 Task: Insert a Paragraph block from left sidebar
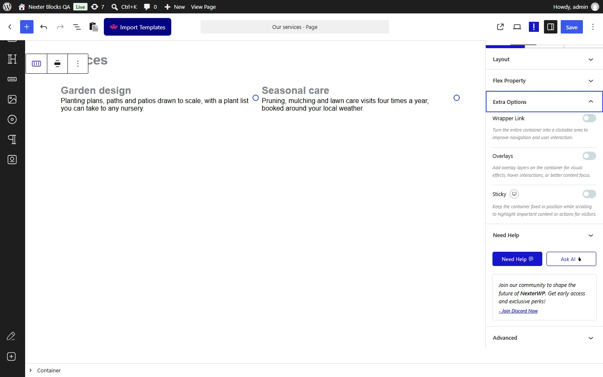(x=12, y=139)
